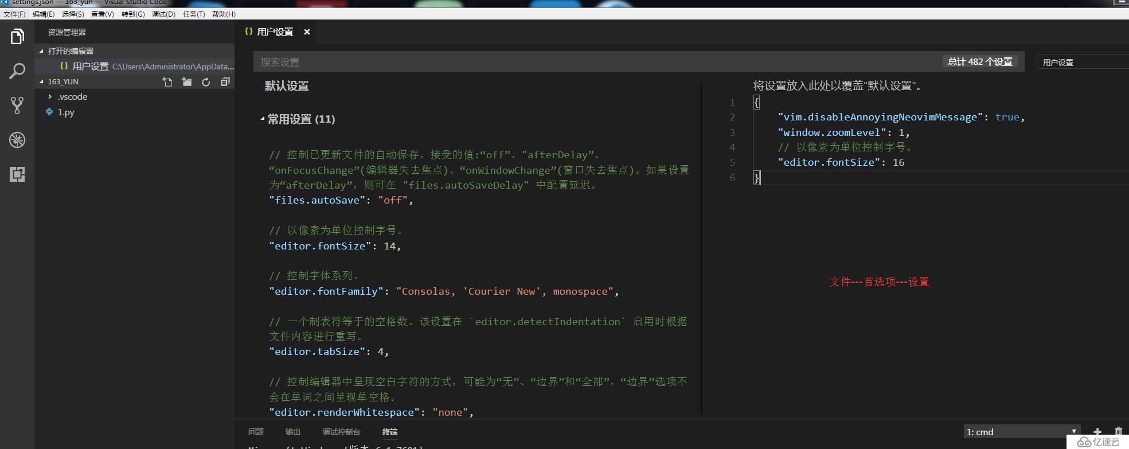Click the "editor.fontFamily" default setting line
1129x449 pixels.
coord(444,291)
